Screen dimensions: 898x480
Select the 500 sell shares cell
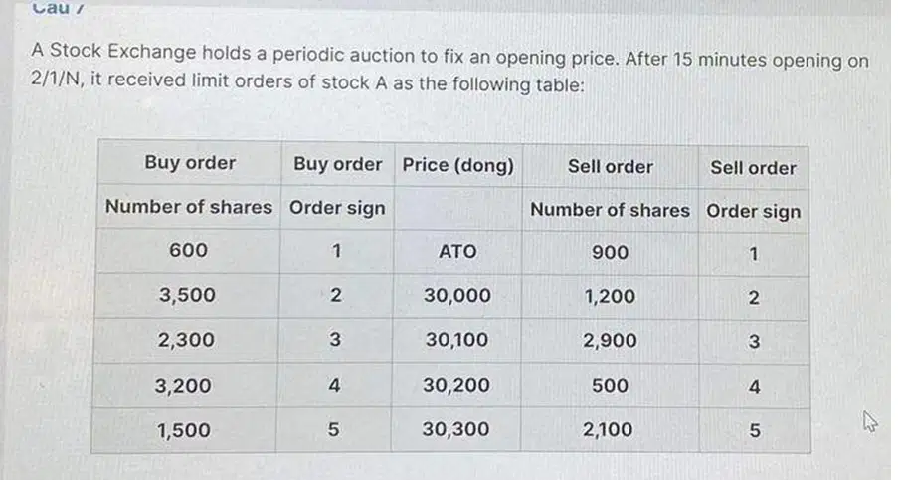tap(610, 385)
